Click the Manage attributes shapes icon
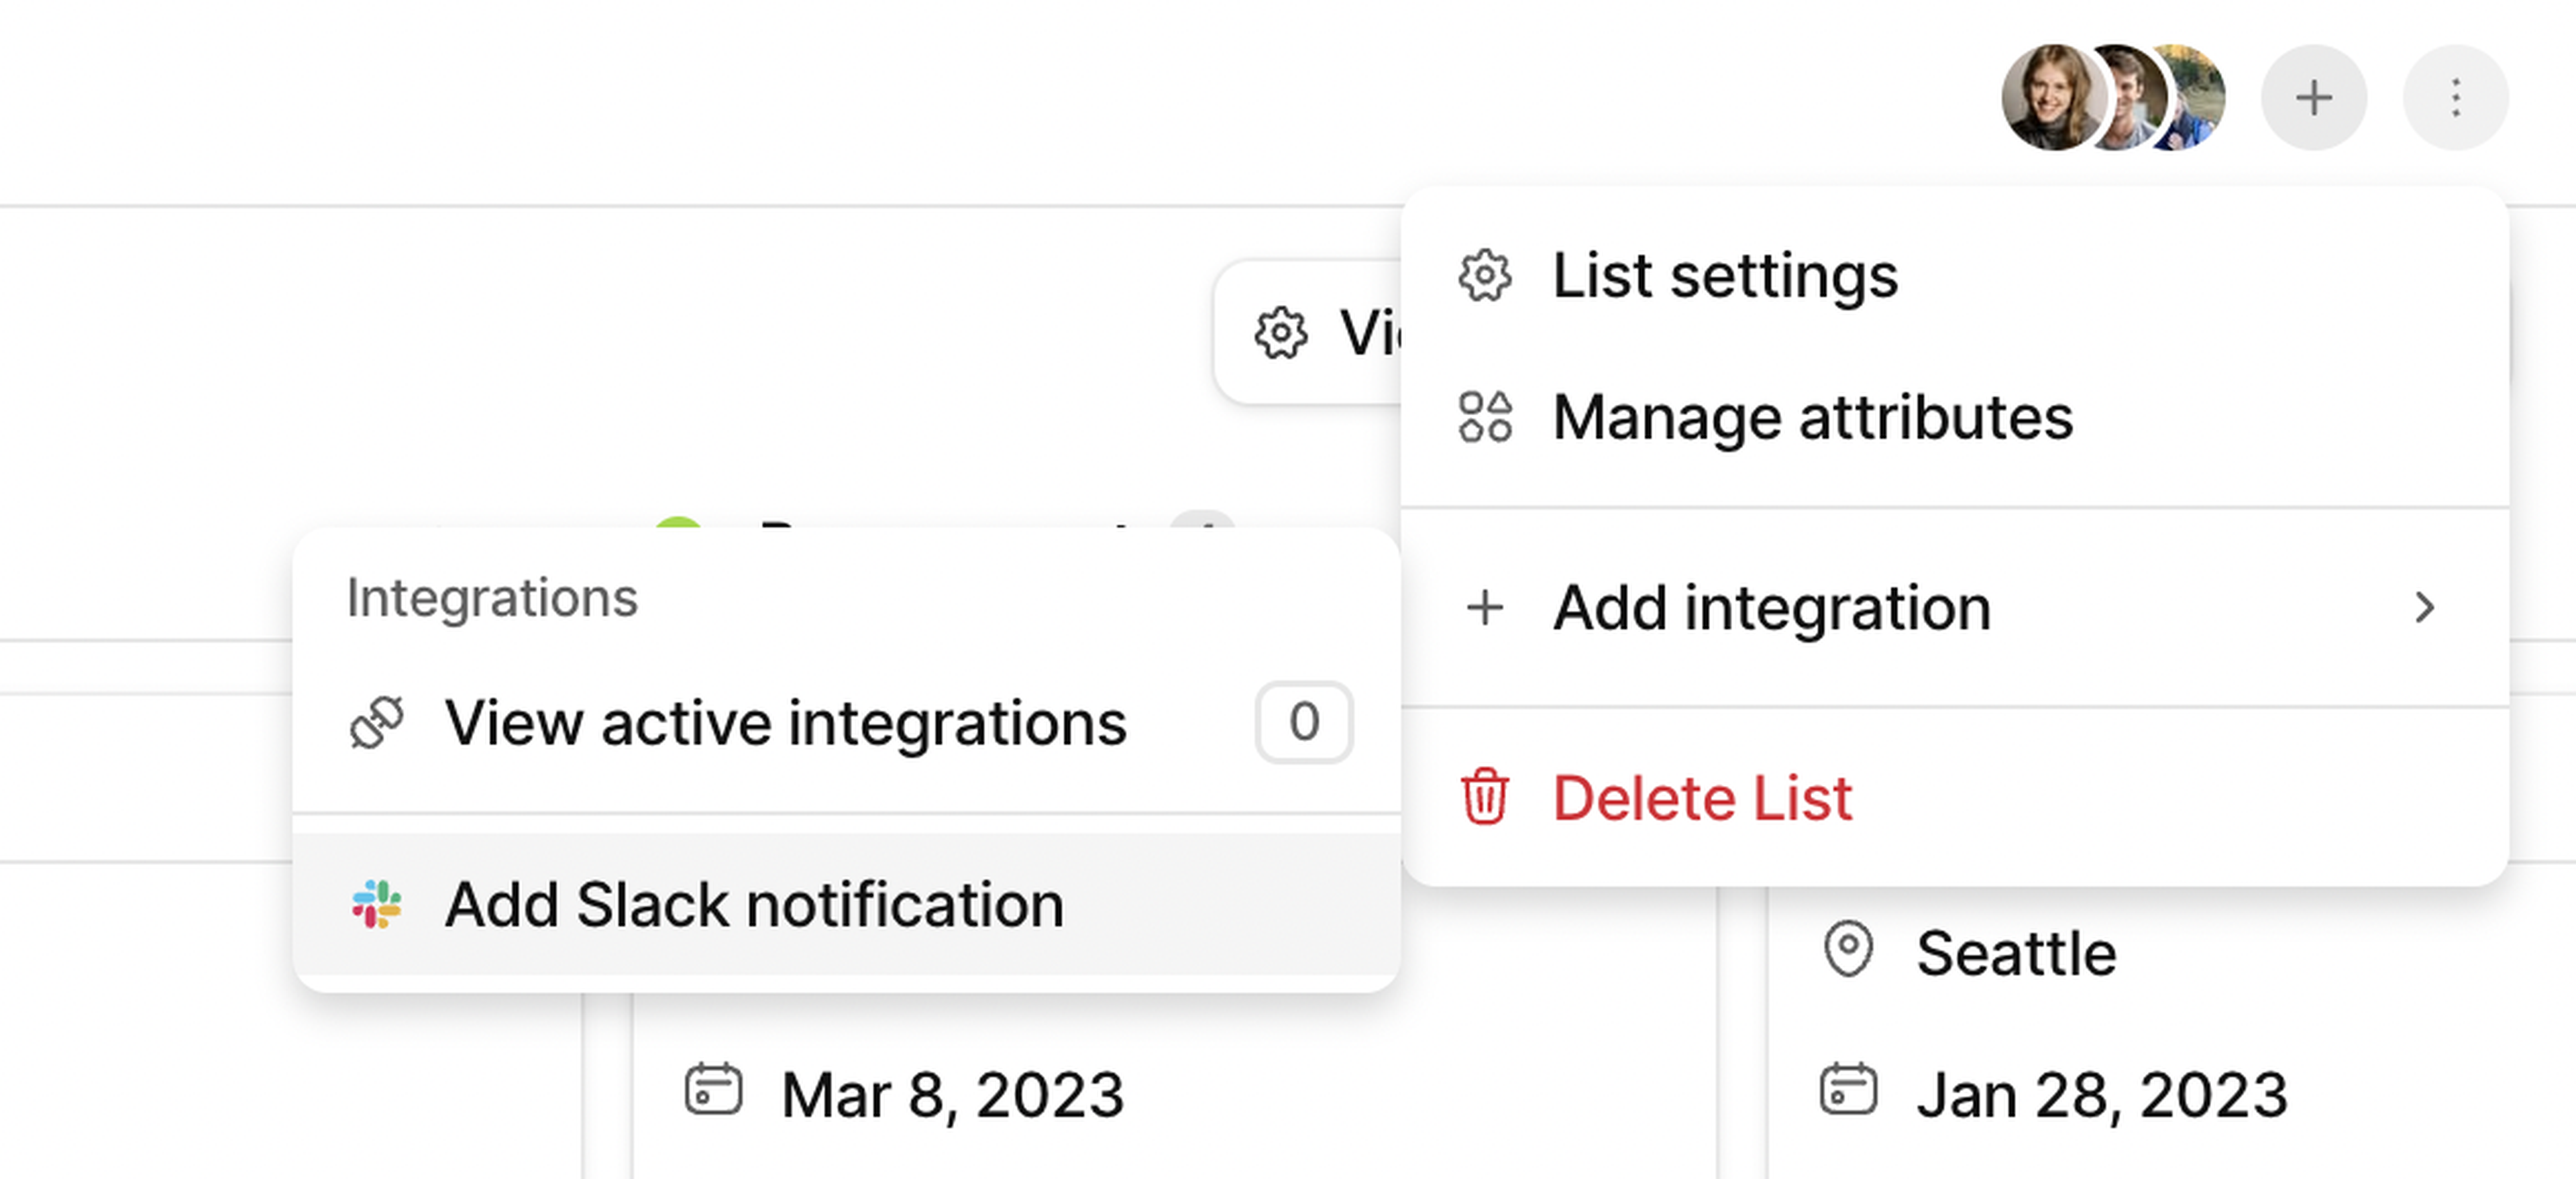Viewport: 2576px width, 1179px height. [x=1485, y=417]
